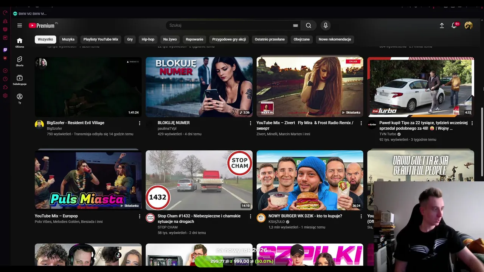The width and height of the screenshot is (484, 272).
Task: Select the Rapowanie chip
Action: click(195, 39)
